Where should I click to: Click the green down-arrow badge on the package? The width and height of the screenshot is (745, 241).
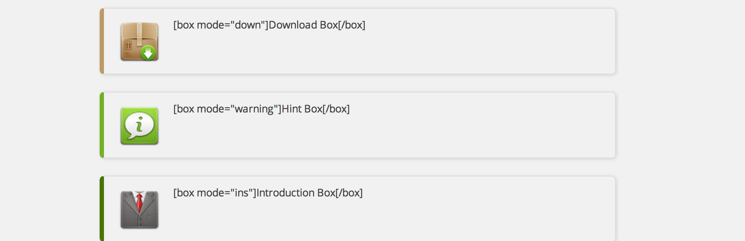[x=149, y=53]
